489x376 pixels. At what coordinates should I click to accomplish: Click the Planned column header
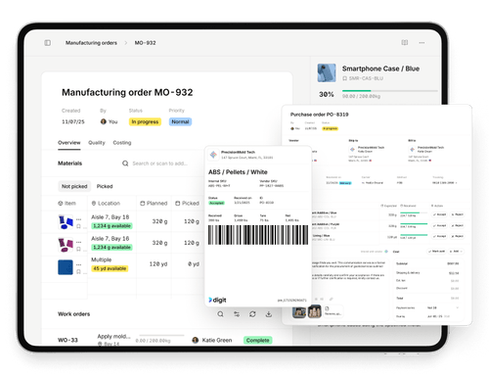tap(154, 204)
